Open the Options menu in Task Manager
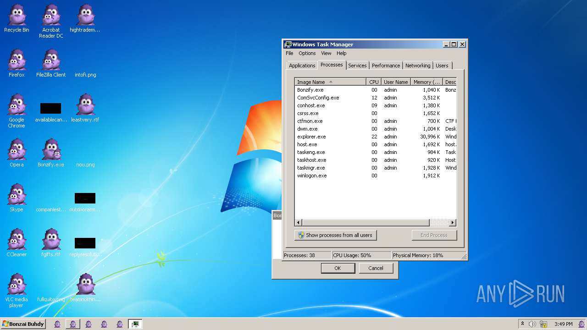The height and width of the screenshot is (330, 587). coord(307,53)
